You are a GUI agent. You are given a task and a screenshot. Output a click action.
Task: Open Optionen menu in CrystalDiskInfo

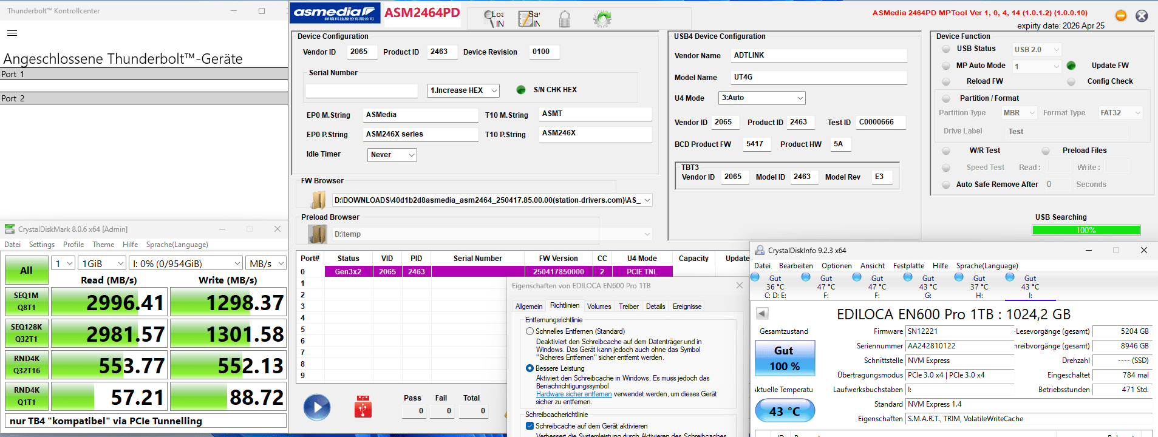pyautogui.click(x=837, y=266)
